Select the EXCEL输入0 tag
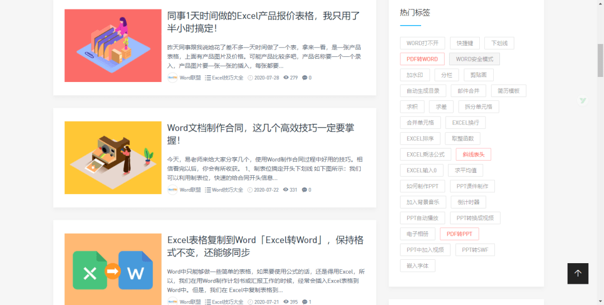 [422, 170]
